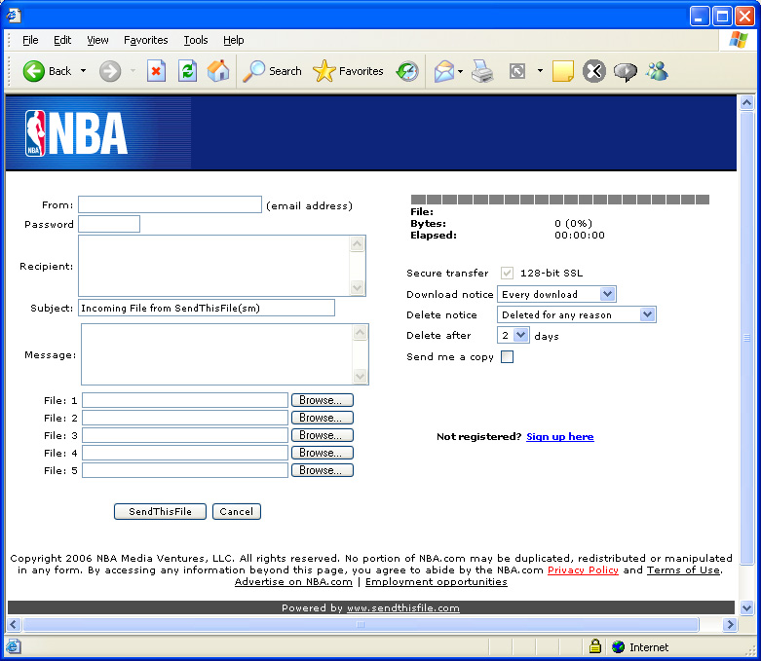Open the History toolbar icon
The image size is (761, 661).
tap(407, 71)
